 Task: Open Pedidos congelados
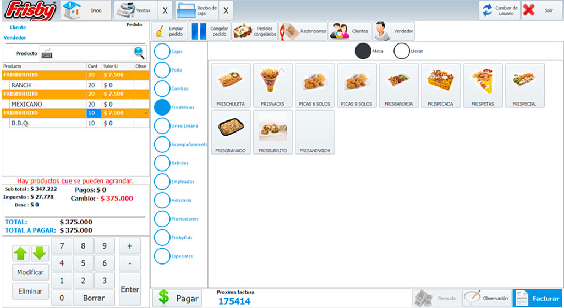[x=255, y=31]
